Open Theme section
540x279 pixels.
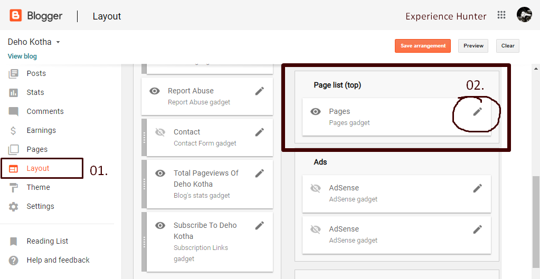38,187
